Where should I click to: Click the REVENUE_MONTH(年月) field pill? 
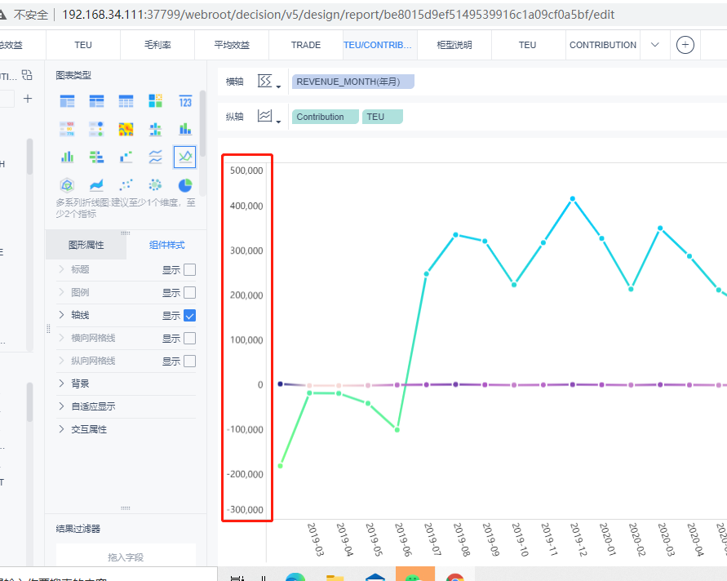click(x=352, y=82)
